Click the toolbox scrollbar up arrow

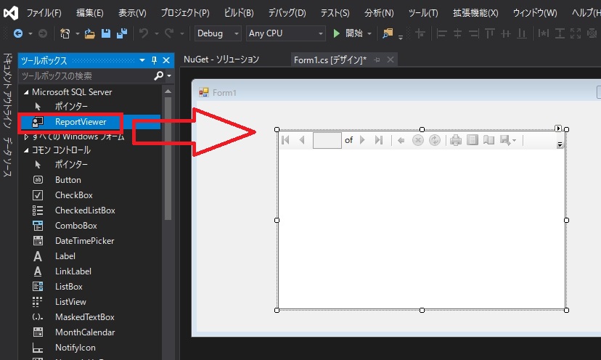pyautogui.click(x=168, y=91)
